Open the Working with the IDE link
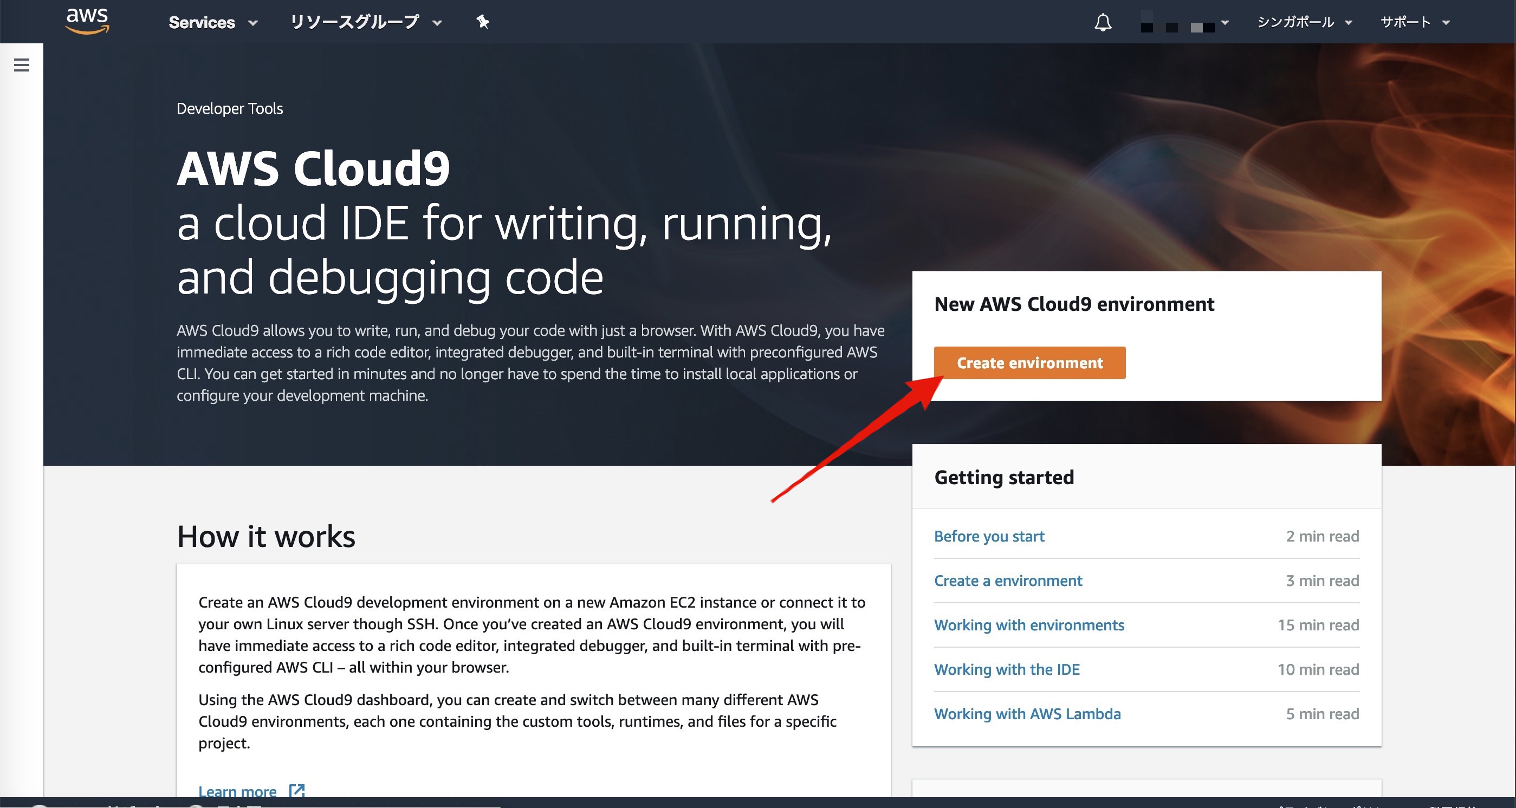Screen dimensions: 1516x808 pyautogui.click(x=1006, y=669)
